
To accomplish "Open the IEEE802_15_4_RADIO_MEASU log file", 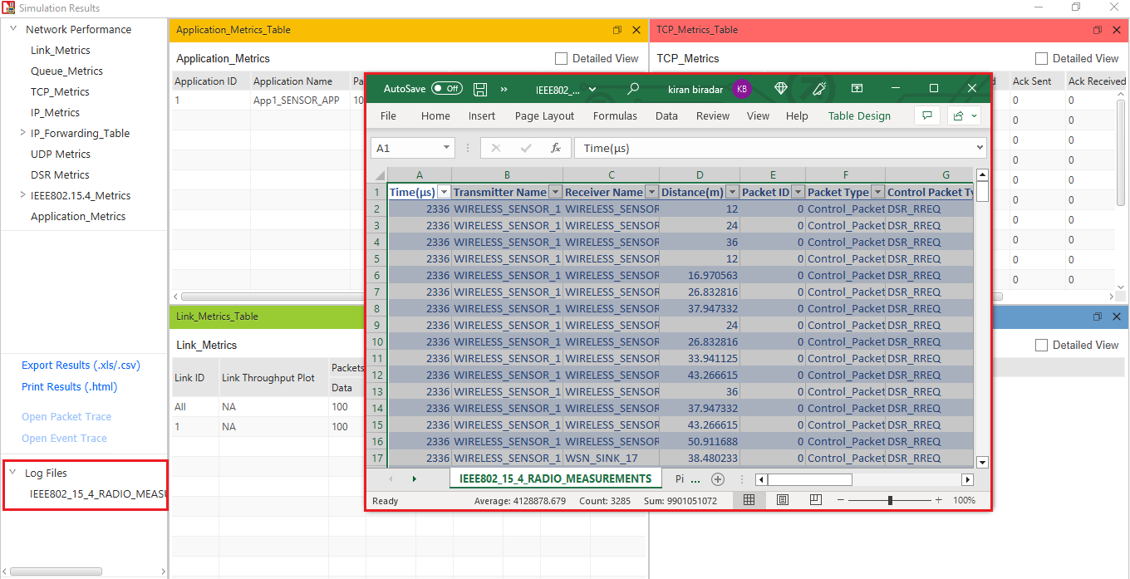I will 98,493.
